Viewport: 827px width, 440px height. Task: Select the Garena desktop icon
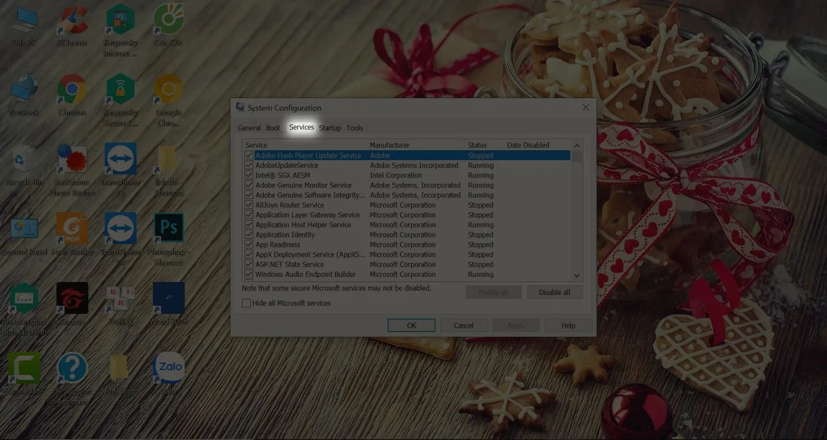tap(72, 305)
